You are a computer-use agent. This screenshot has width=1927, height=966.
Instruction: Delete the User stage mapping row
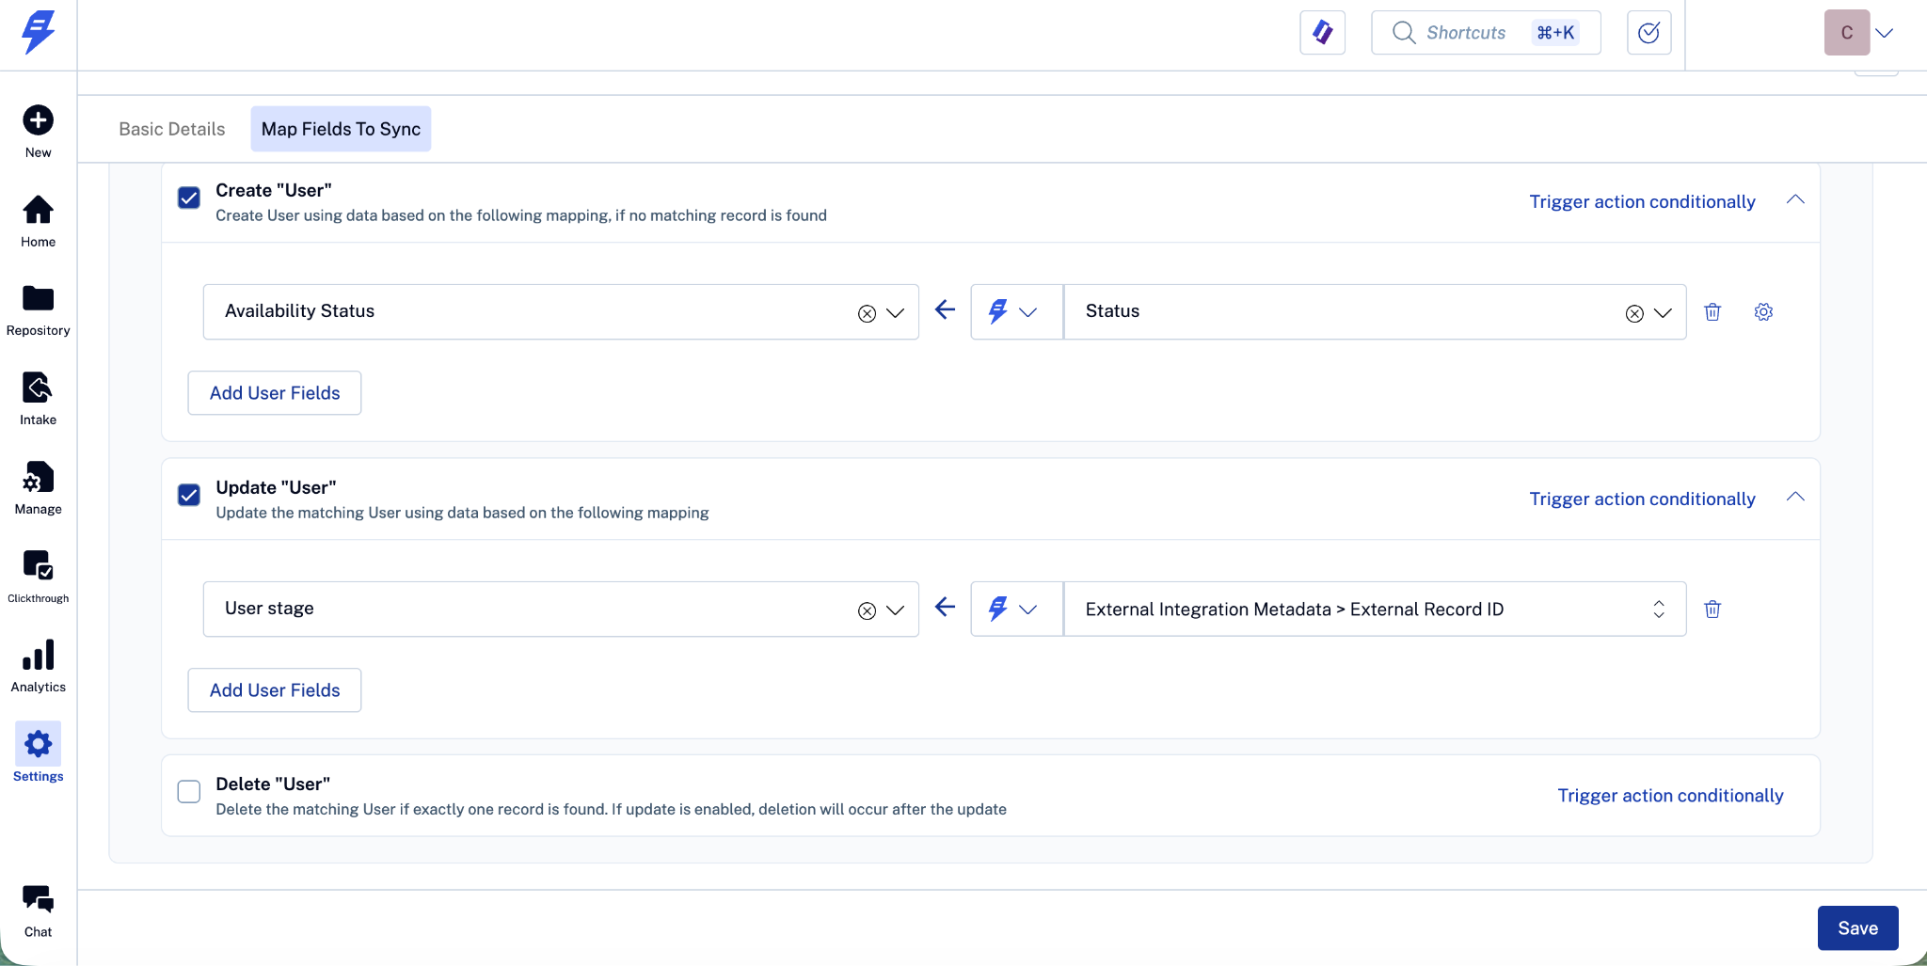coord(1712,610)
